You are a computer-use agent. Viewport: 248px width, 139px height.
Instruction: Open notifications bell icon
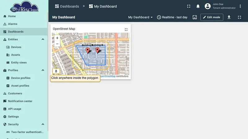pyautogui.click(x=198, y=6)
